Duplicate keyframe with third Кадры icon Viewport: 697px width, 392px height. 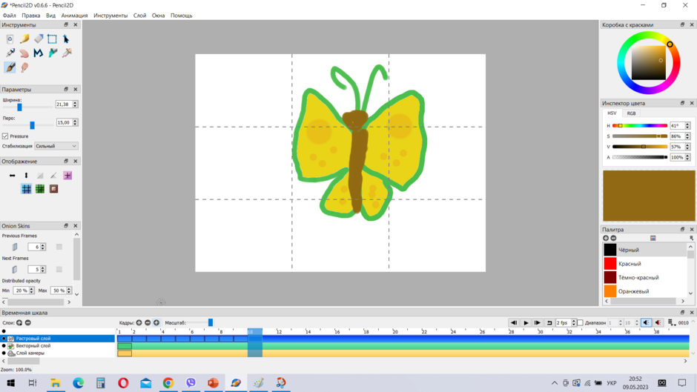(156, 322)
